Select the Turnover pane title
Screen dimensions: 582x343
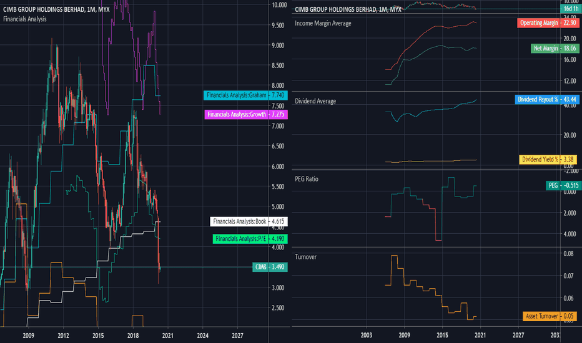pos(306,257)
